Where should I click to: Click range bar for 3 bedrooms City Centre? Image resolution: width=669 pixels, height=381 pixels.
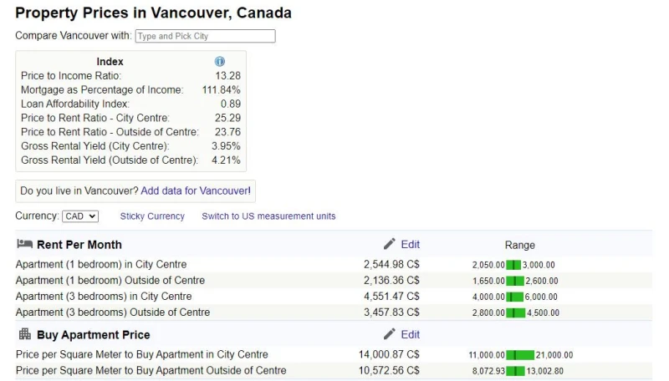click(514, 297)
